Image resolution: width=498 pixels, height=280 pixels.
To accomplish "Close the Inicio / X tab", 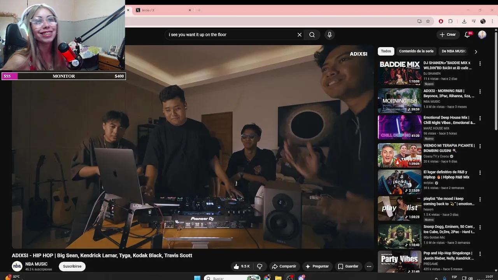I will 190,10.
